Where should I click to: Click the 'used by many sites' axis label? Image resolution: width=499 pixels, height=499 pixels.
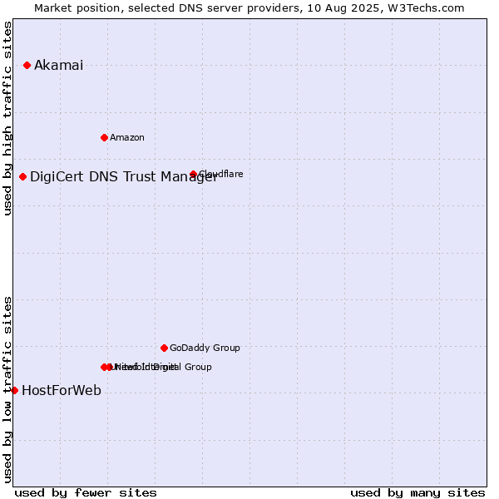[417, 493]
